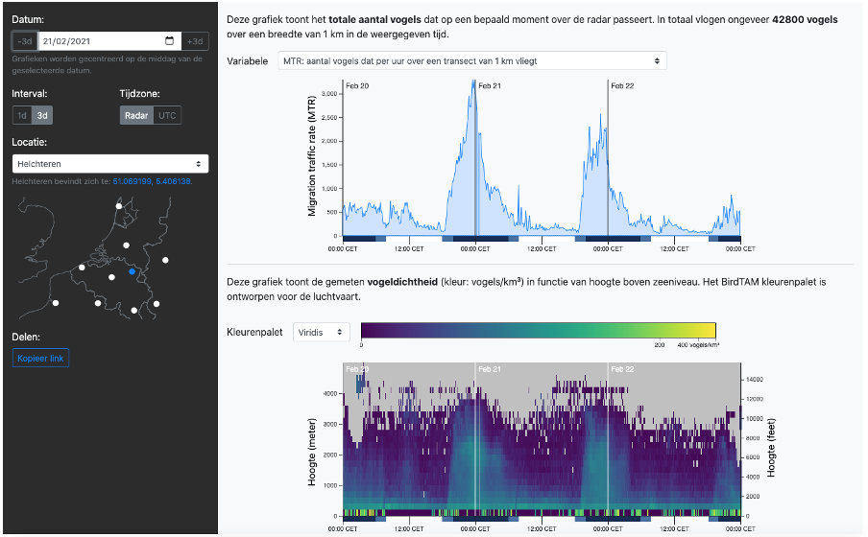Select the blue Helchteren radar dot on map
The height and width of the screenshot is (537, 868).
coord(132,271)
